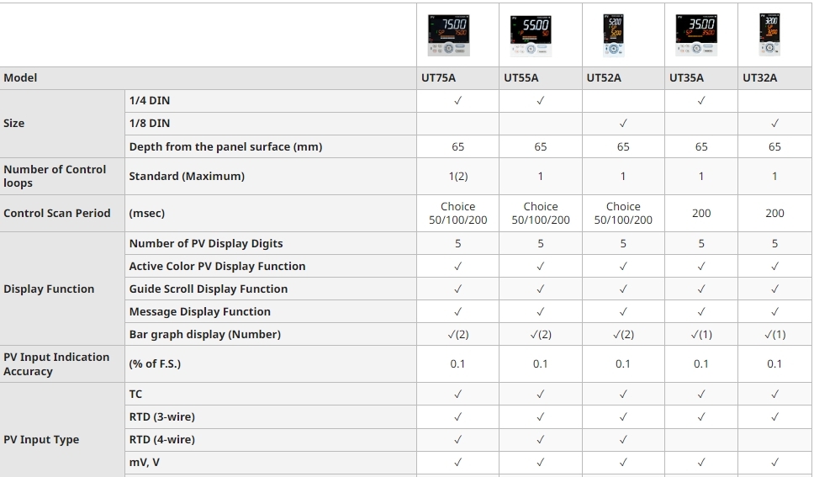Viewport: 814px width, 477px height.
Task: Click UT75A bar graph display ✓(2) cell
Action: pyautogui.click(x=457, y=335)
